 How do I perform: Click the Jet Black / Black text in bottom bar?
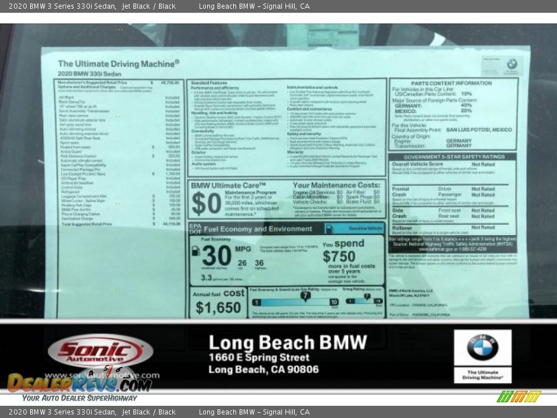150,411
